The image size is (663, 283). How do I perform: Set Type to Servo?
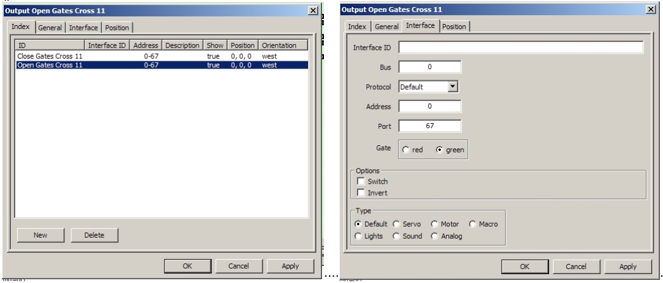397,224
